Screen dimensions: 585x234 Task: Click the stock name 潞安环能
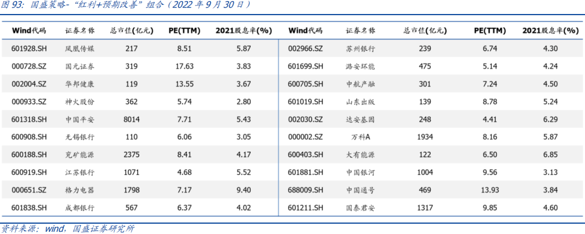pos(360,67)
